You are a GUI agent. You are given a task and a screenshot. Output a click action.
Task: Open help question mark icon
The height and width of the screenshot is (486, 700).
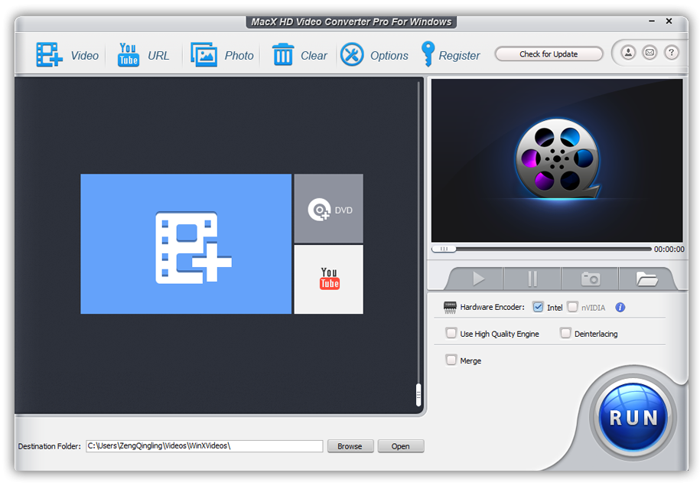[671, 53]
